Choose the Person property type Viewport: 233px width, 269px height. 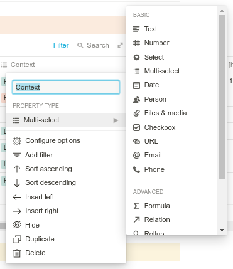pyautogui.click(x=171, y=99)
